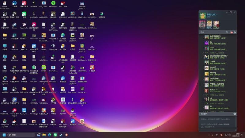Select the Anvil Saga desktop shortcut
This screenshot has width=245, height=138.
(34, 111)
